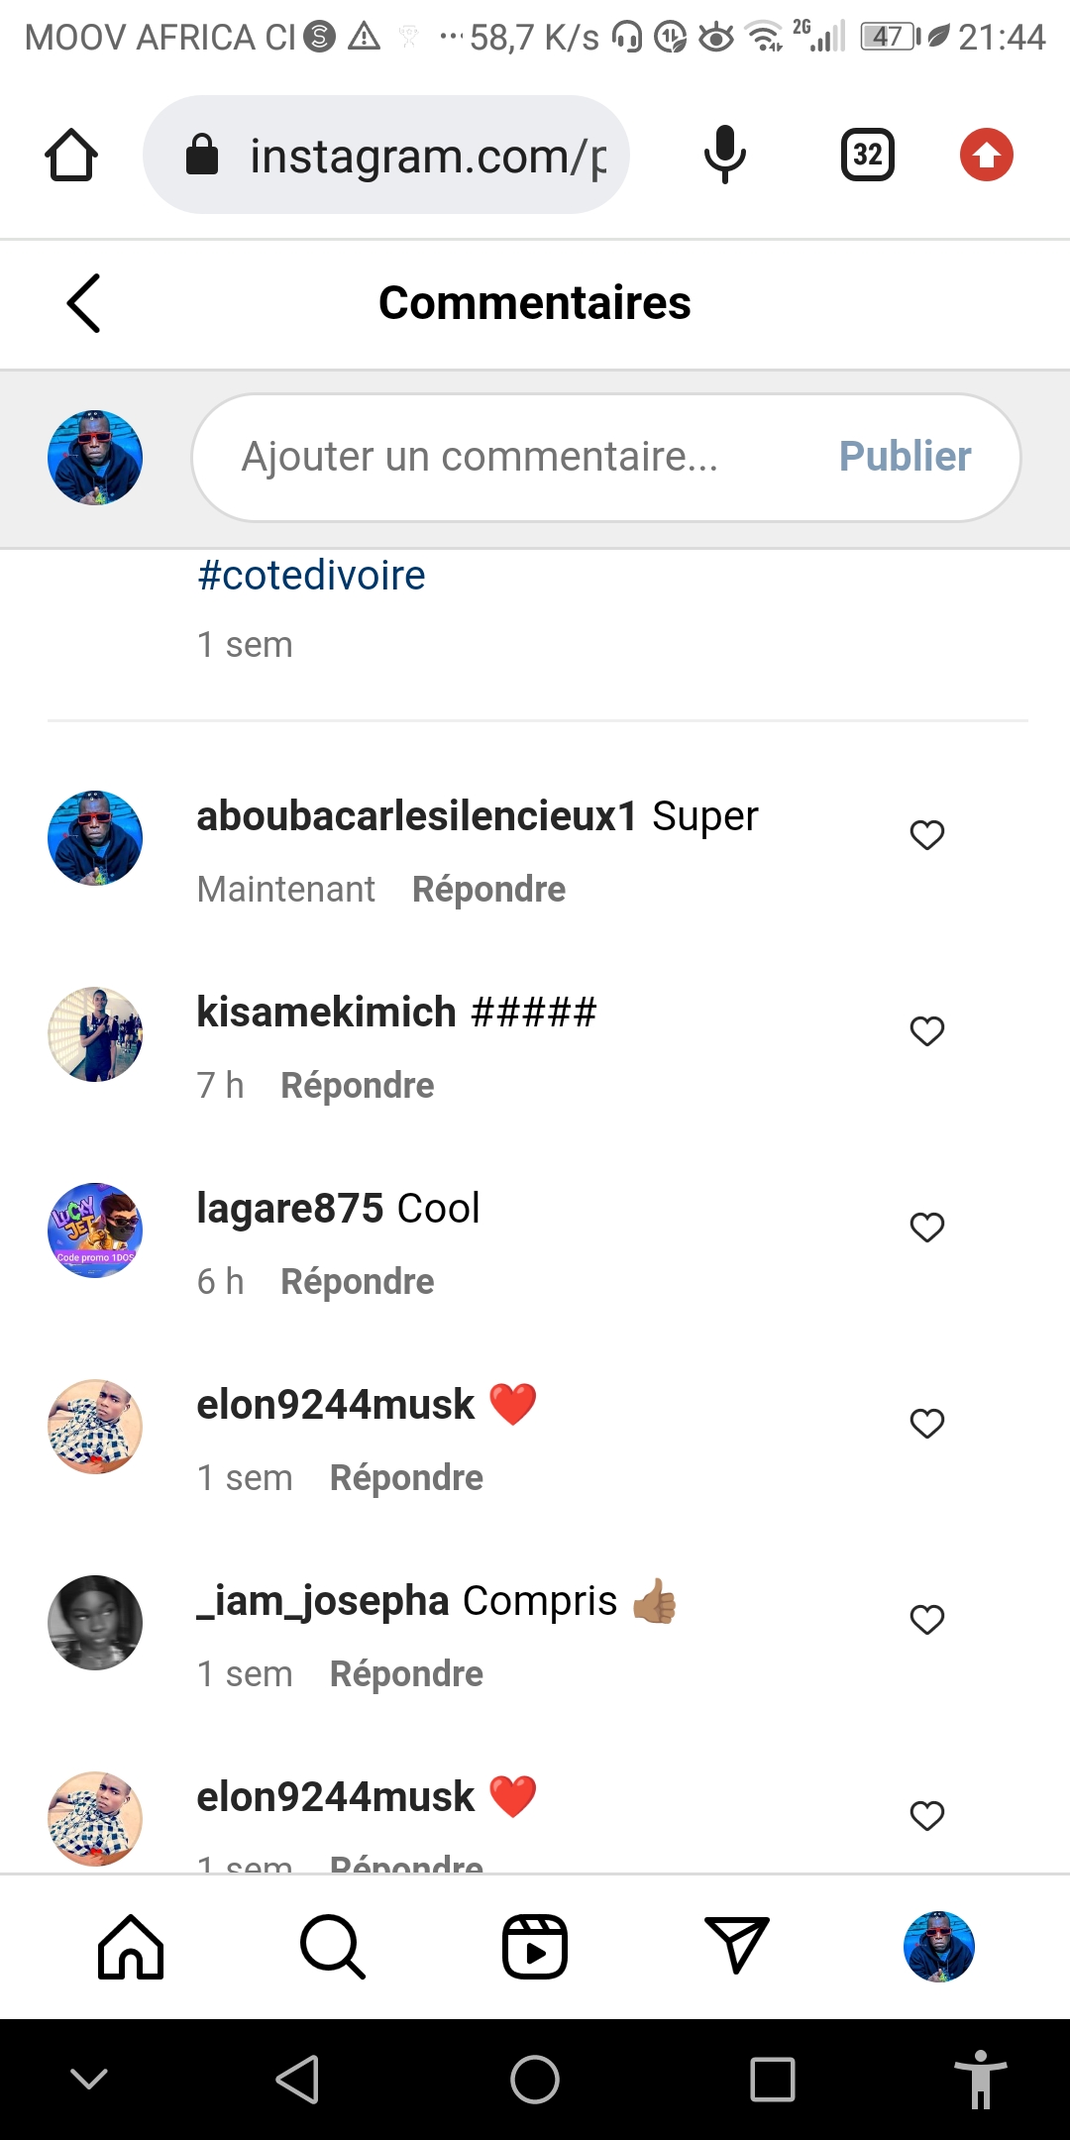Open the #cotedivoire hashtag

tap(311, 576)
